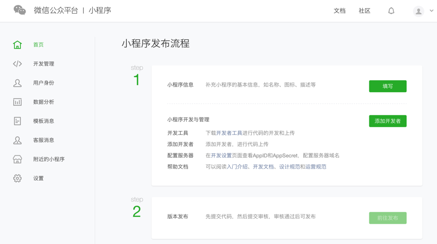Open the 开发者工具 download link
Image resolution: width=437 pixels, height=244 pixels.
pos(229,133)
